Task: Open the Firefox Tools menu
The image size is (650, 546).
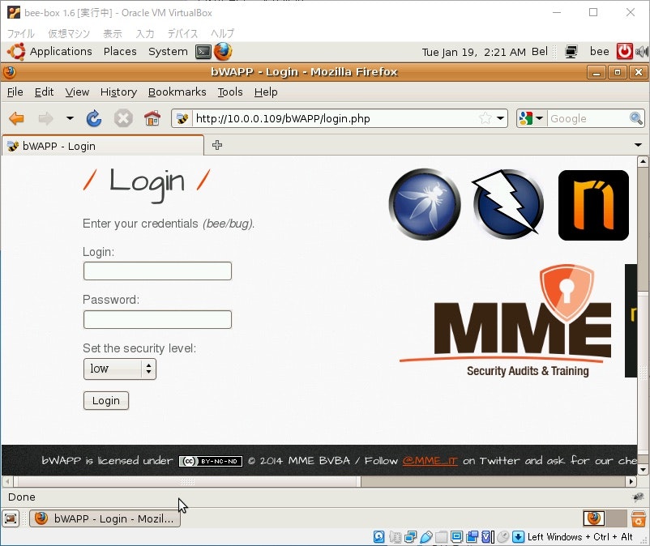Action: point(230,92)
